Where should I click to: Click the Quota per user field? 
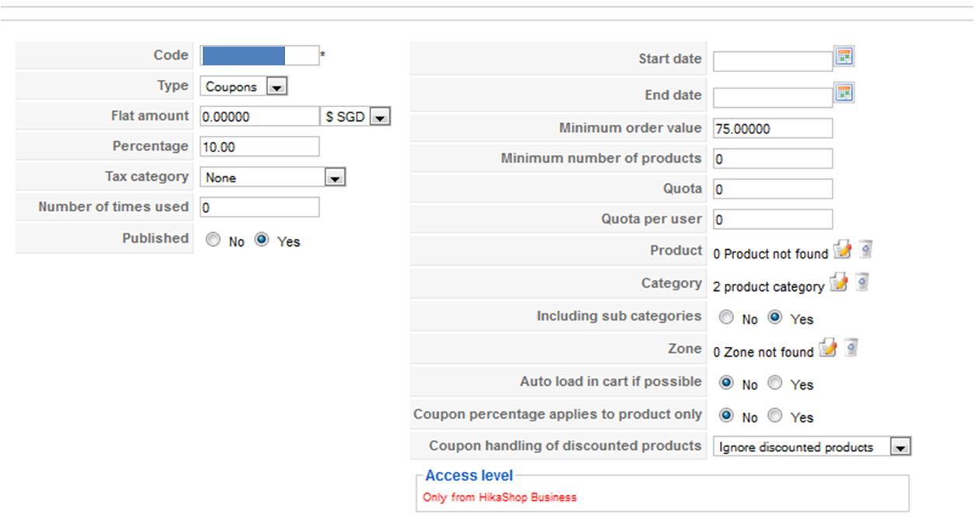(773, 220)
